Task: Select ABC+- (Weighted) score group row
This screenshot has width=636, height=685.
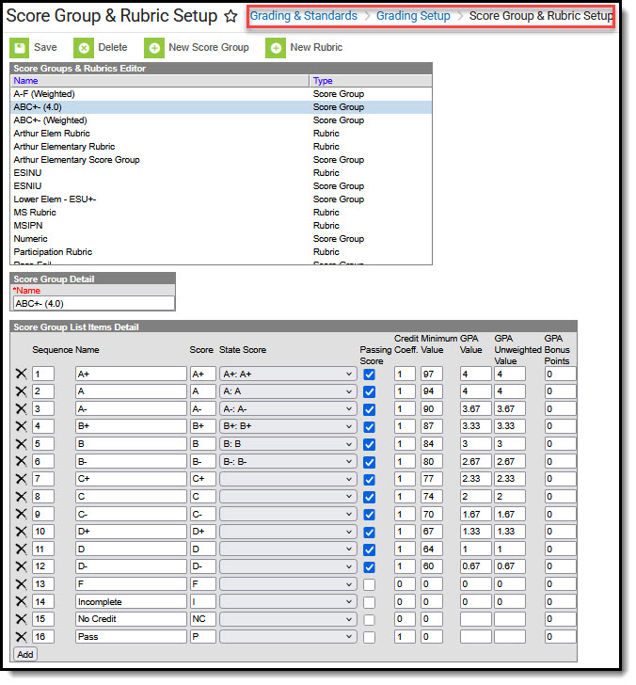Action: tap(221, 120)
